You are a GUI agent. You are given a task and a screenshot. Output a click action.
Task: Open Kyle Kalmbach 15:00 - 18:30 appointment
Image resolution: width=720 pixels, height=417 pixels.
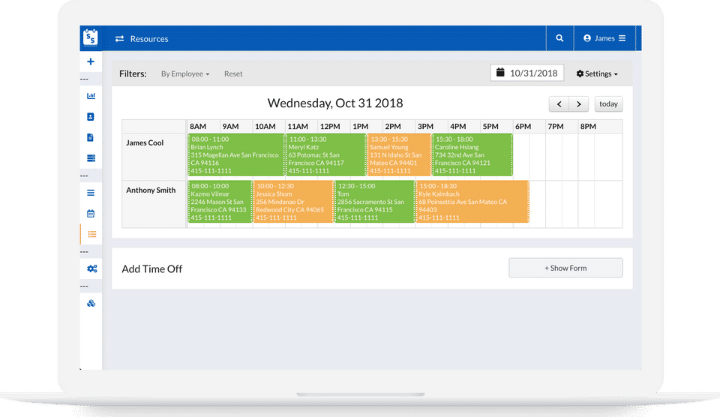pos(472,202)
